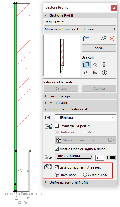Click the X origin marker on profile

30,151
